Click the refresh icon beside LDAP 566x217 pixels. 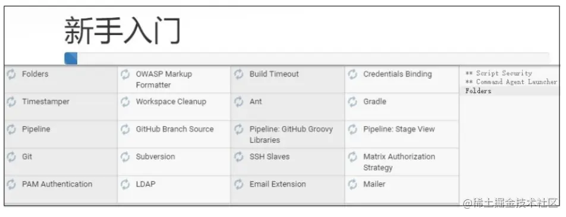tap(125, 184)
